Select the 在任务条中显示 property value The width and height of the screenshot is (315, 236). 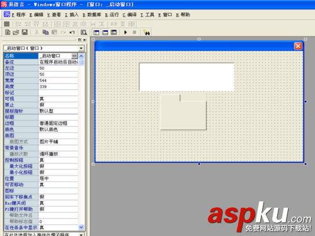(x=58, y=228)
